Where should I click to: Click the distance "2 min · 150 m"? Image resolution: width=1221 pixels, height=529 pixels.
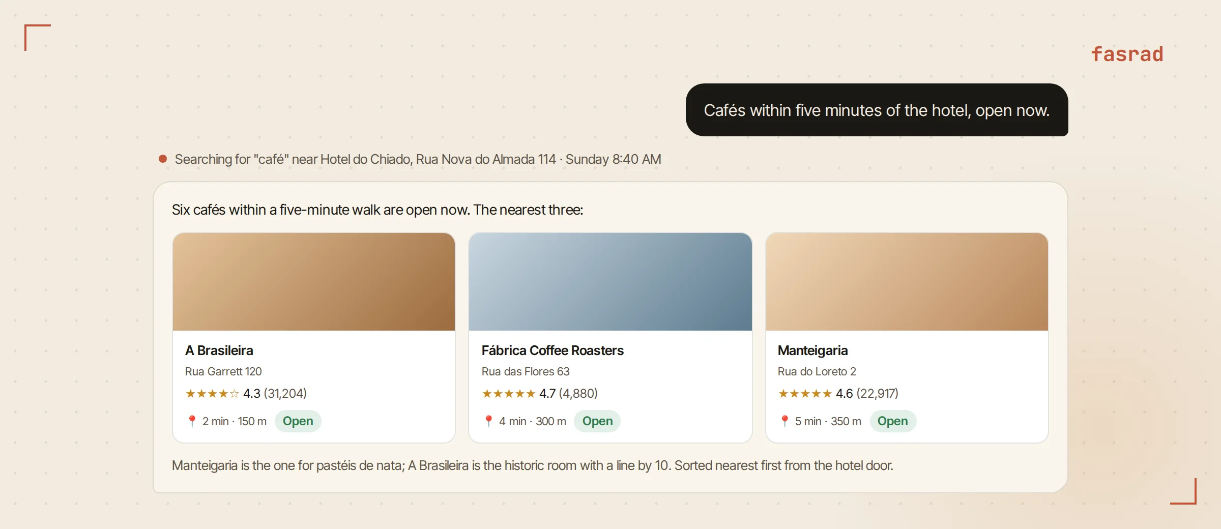(235, 421)
